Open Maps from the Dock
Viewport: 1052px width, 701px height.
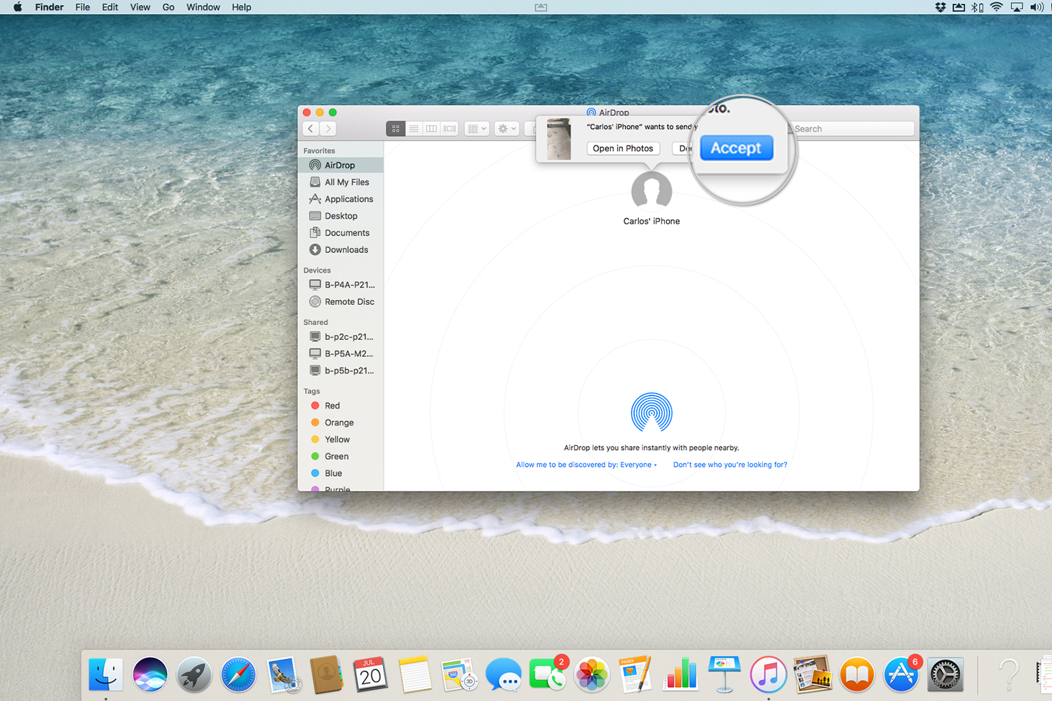[x=459, y=675]
